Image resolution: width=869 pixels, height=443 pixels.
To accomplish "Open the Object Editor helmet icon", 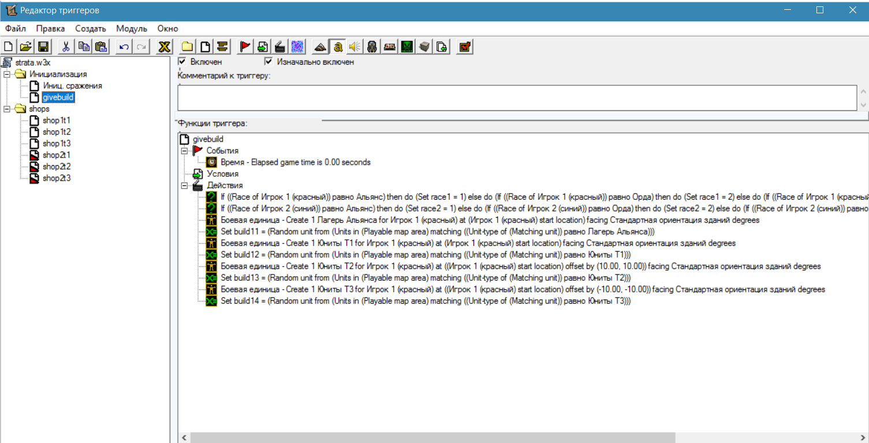I will coord(372,47).
